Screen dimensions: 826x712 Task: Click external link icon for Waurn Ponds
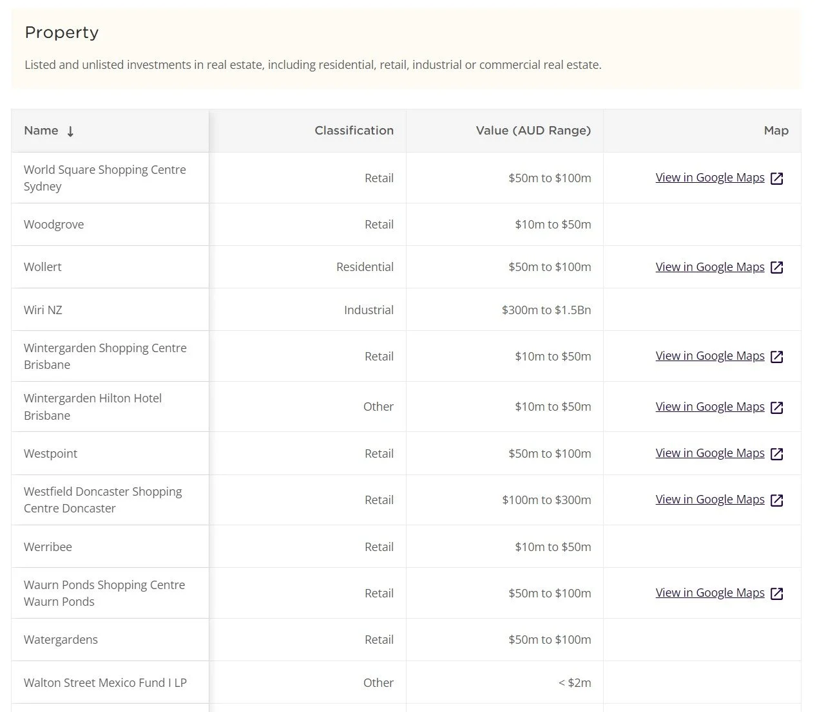pos(777,594)
